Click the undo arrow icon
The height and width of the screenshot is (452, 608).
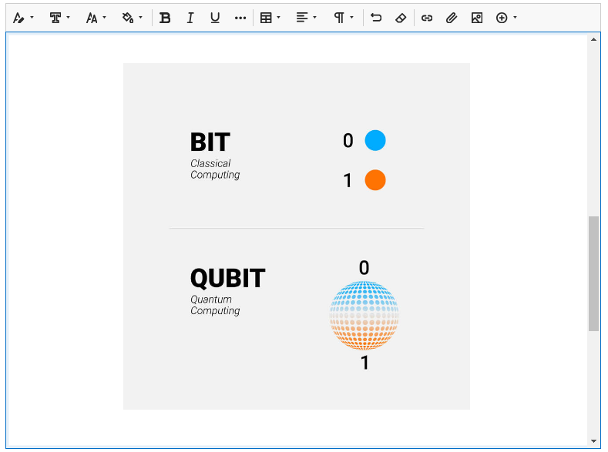(x=376, y=18)
